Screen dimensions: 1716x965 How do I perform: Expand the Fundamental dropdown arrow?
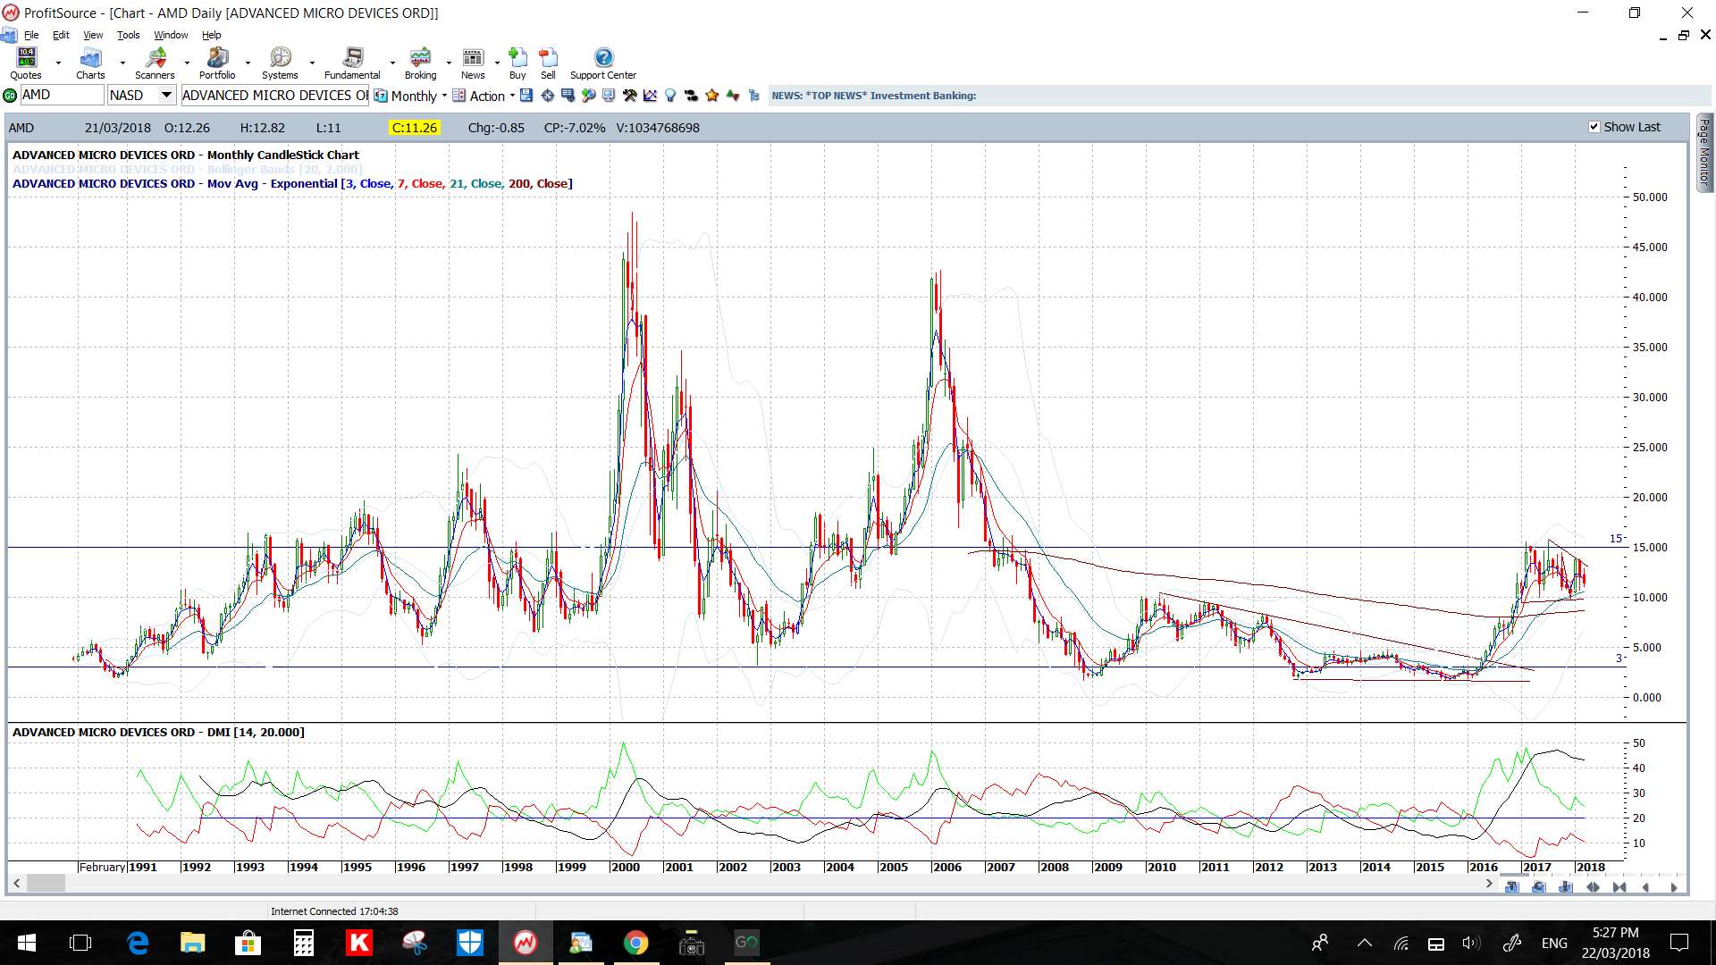tap(392, 63)
